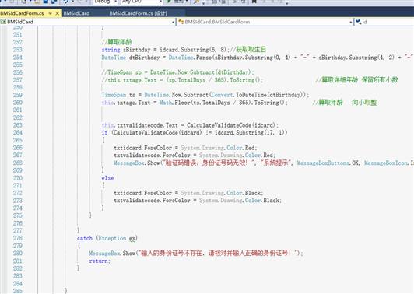Place the cursor on the catch (Exception ex) line
The width and height of the screenshot is (414, 294).
[107, 238]
